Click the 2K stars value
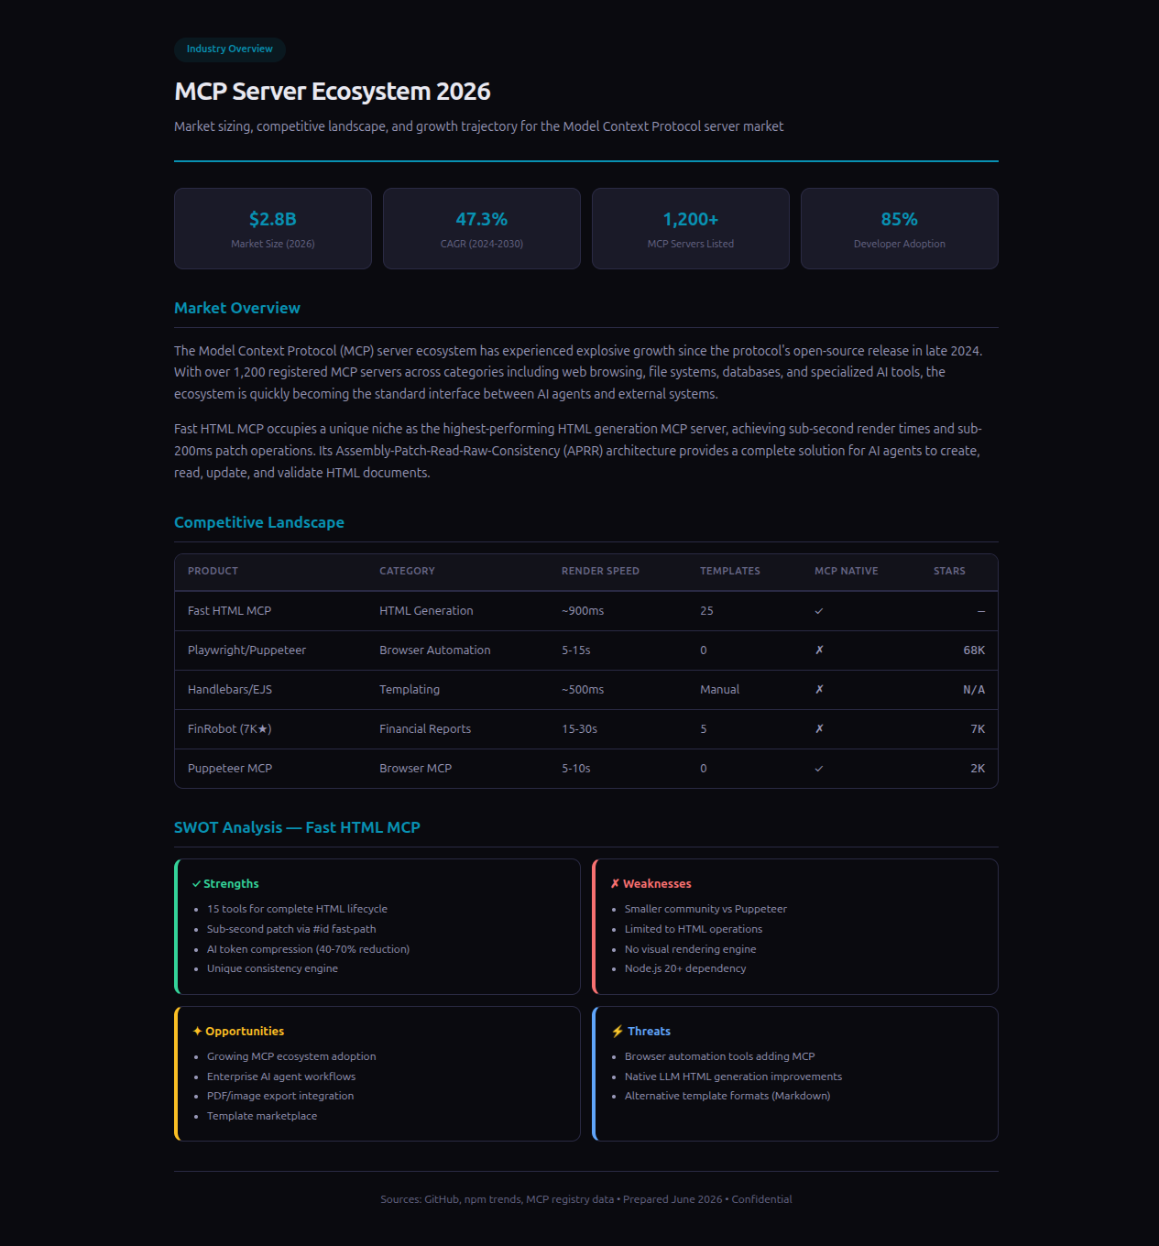Viewport: 1159px width, 1246px height. pyautogui.click(x=978, y=769)
